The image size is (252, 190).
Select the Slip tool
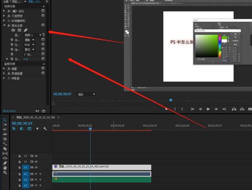[x=5, y=153]
